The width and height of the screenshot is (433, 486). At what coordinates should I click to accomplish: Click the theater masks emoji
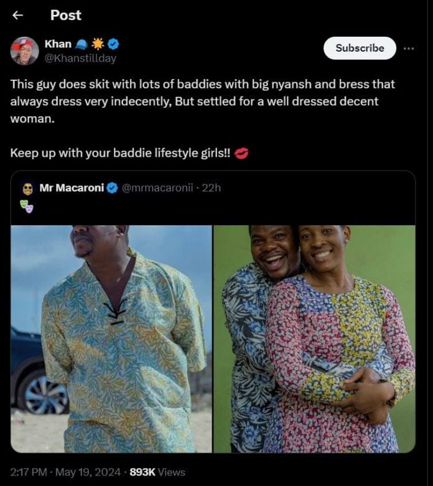(27, 207)
